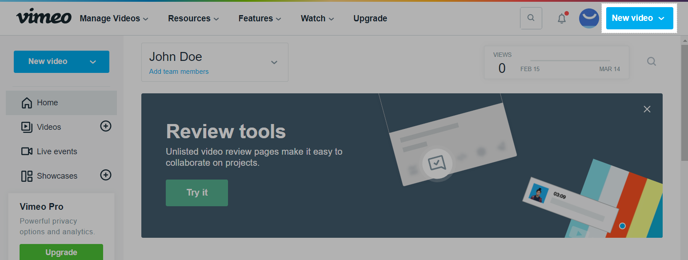This screenshot has width=688, height=260.
Task: Expand the John Doe account switcher
Action: [215, 62]
